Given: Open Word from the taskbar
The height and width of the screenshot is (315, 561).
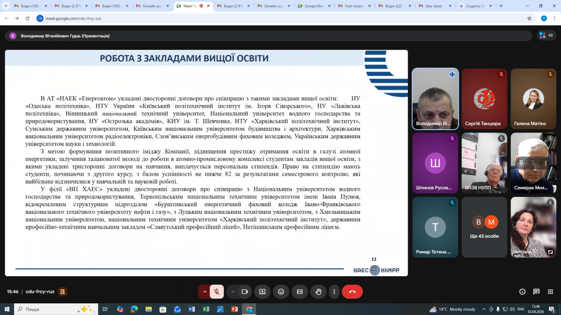Looking at the screenshot, I should (191, 309).
